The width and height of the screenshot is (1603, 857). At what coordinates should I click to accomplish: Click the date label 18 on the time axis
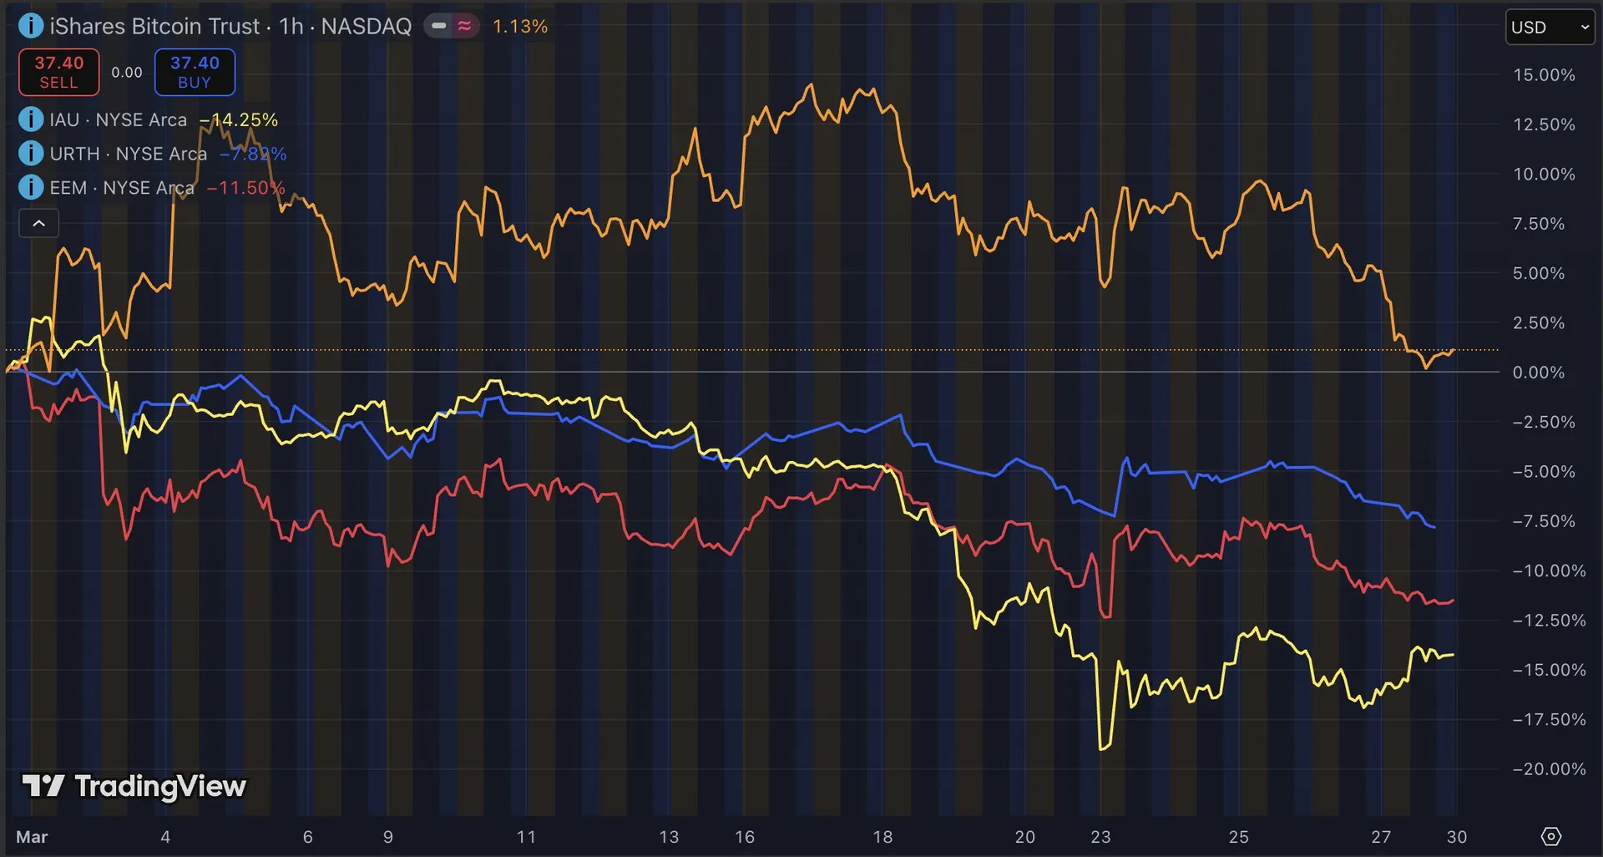pos(882,836)
